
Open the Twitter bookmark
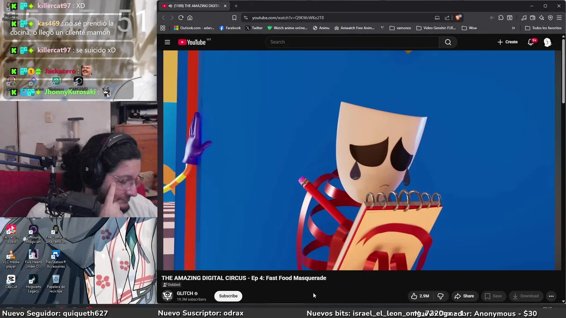coord(254,28)
